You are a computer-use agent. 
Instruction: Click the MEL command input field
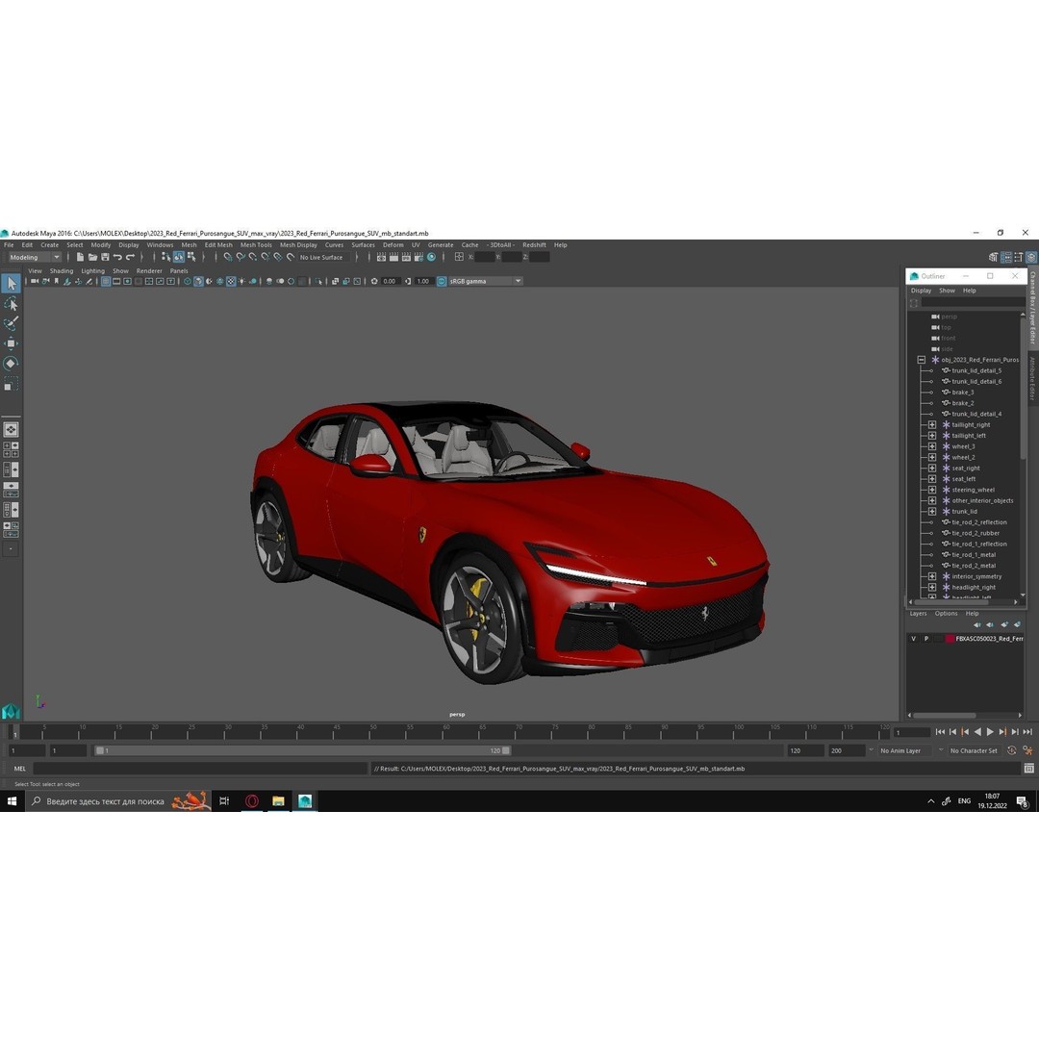(200, 769)
